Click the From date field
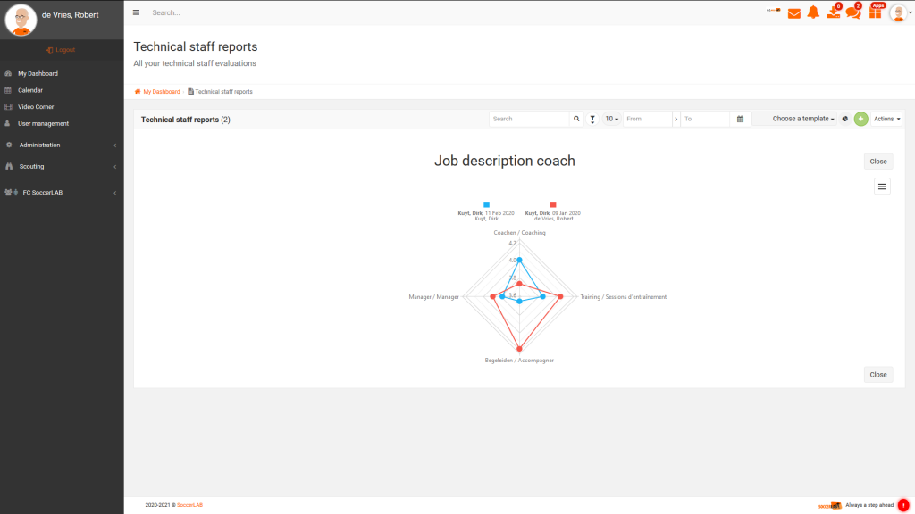The height and width of the screenshot is (514, 915). [647, 119]
